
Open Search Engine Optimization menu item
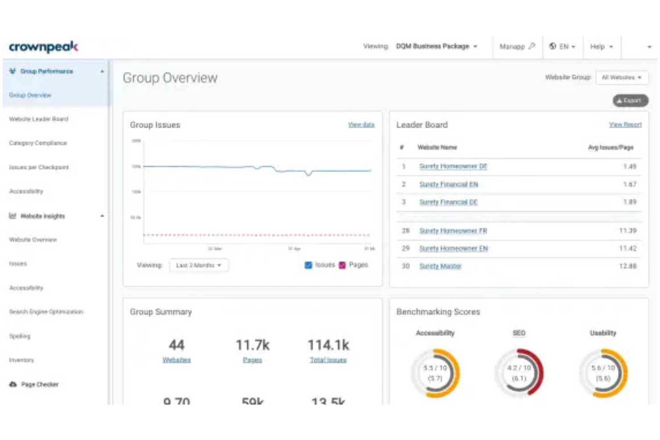(46, 312)
